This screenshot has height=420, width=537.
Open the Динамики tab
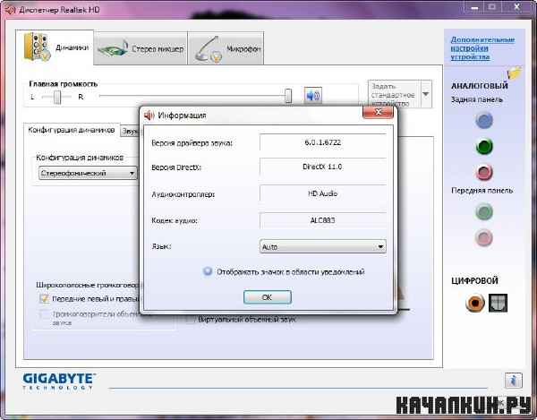point(55,47)
